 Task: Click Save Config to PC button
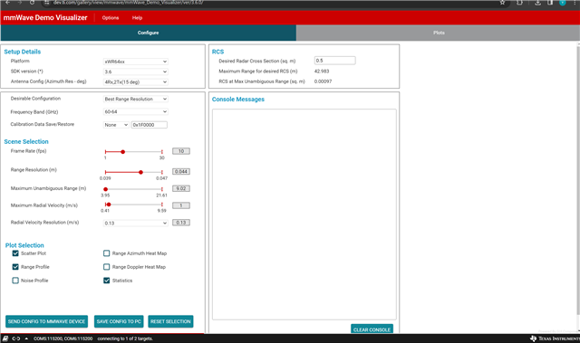coord(119,321)
